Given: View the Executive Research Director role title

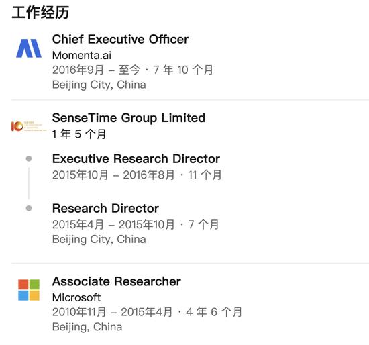Looking at the screenshot, I should click(x=136, y=158).
